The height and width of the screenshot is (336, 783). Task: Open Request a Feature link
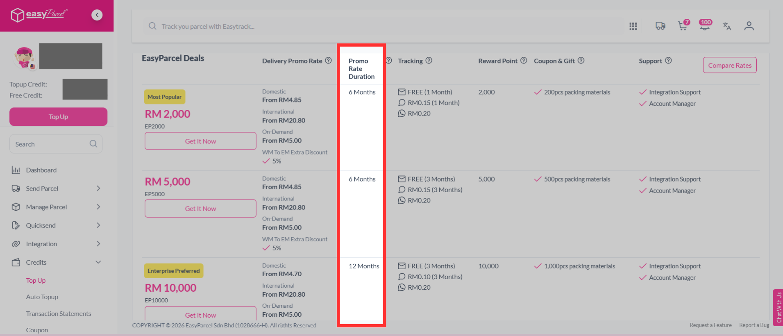point(710,325)
